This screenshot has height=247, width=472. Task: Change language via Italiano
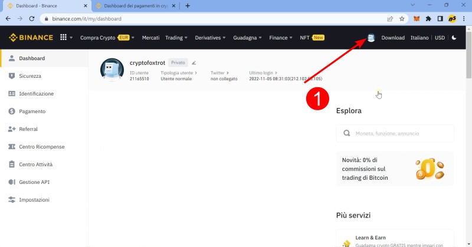tap(419, 38)
